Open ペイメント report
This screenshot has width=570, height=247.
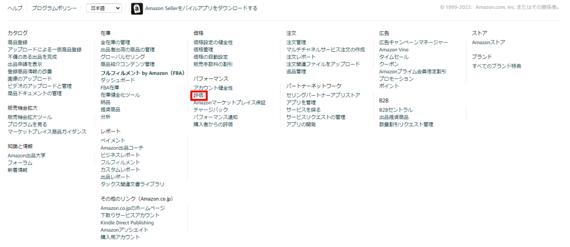(112, 141)
